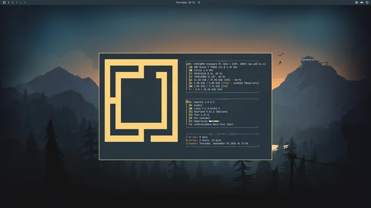
Task: Click the update indicator next to the clock
Action: pos(199,2)
